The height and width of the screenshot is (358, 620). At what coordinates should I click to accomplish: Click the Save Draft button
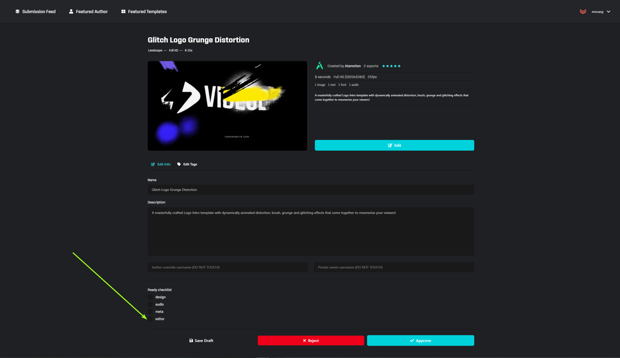[x=201, y=341]
